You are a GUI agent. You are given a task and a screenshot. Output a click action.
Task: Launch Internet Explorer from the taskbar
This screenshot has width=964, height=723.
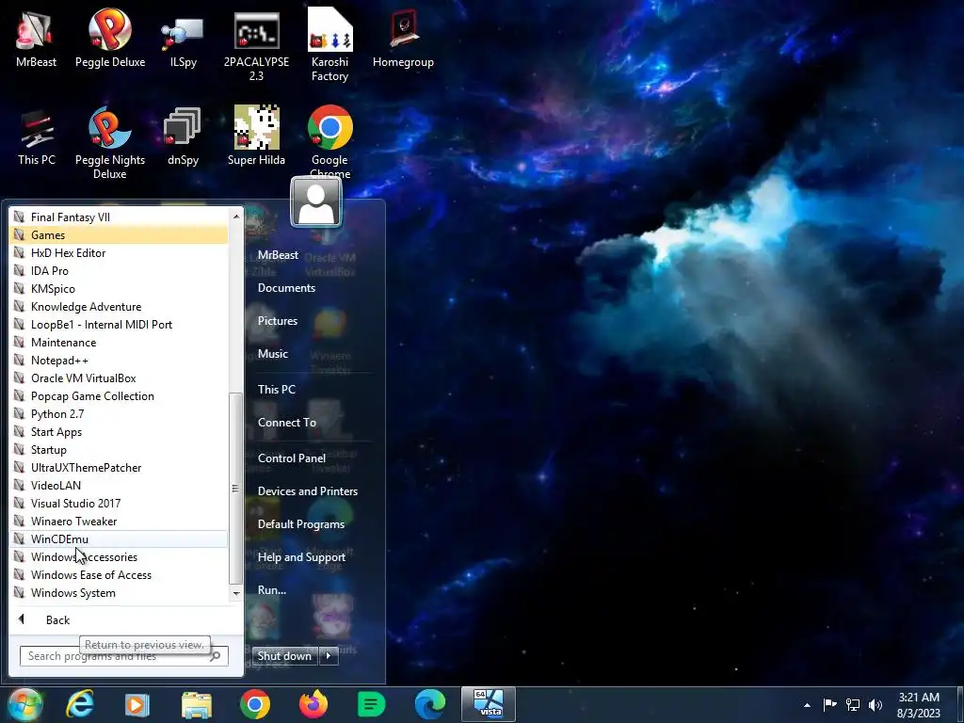pyautogui.click(x=81, y=704)
